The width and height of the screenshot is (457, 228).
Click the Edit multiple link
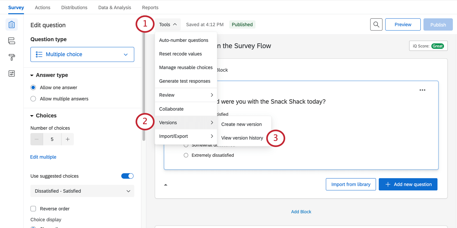click(43, 157)
